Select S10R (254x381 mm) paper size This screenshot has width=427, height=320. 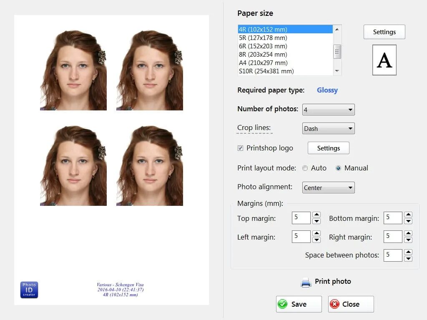285,71
